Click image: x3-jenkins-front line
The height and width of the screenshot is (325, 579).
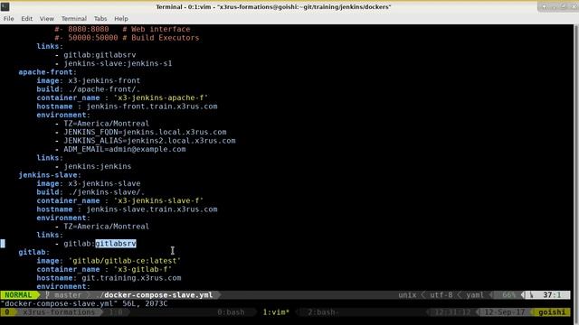pyautogui.click(x=89, y=80)
